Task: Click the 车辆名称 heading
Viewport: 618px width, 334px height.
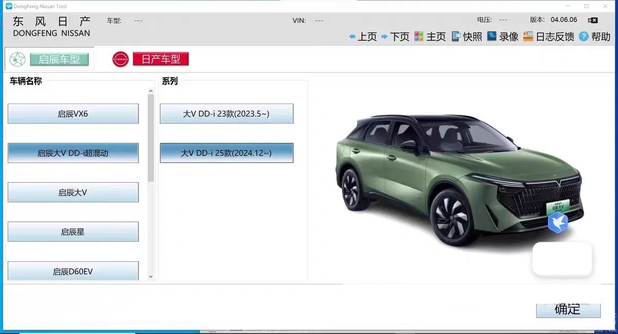Action: [x=26, y=81]
